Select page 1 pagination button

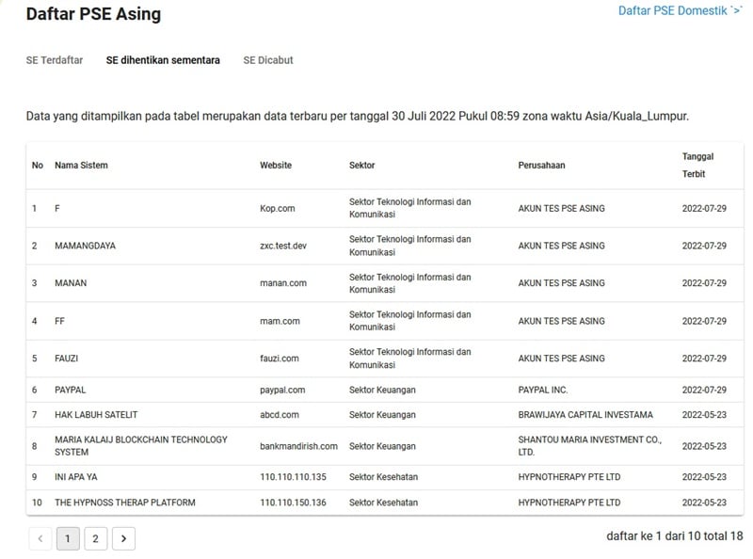pos(68,538)
